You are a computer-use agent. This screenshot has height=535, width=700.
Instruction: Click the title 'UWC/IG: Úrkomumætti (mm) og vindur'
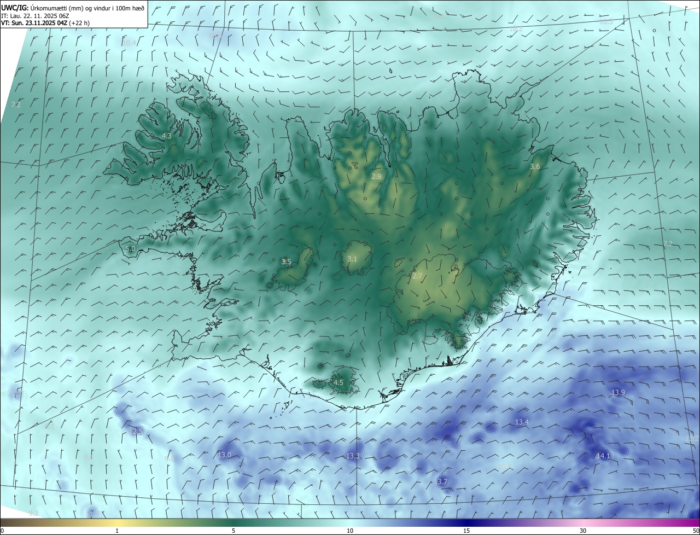pyautogui.click(x=56, y=8)
